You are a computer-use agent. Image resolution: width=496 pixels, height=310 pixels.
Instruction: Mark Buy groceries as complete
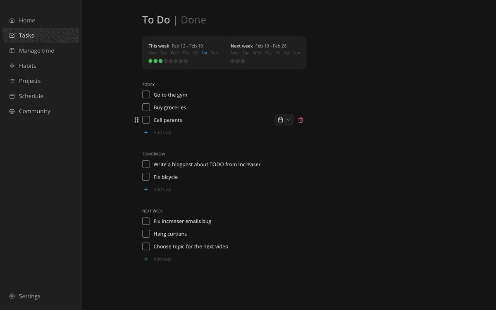click(x=146, y=107)
